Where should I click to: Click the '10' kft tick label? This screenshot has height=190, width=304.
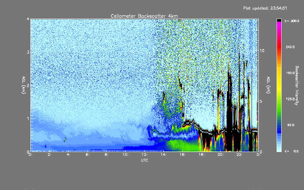(x=262, y=51)
